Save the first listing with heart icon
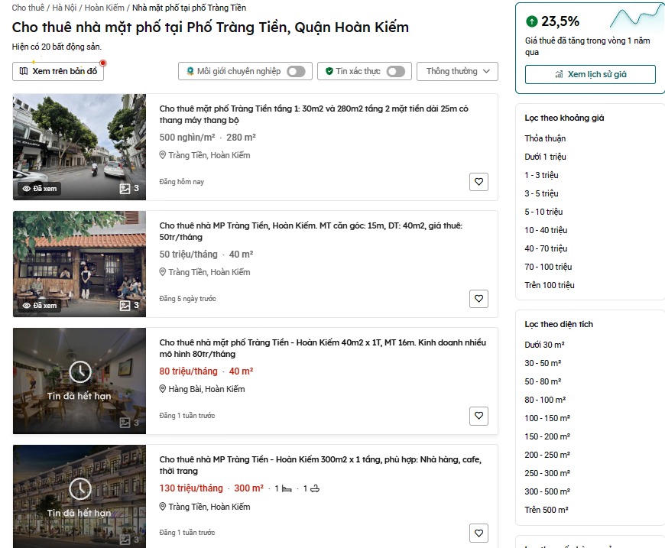 (x=478, y=182)
